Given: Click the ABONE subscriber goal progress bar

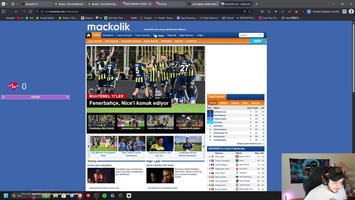Looking at the screenshot, I should [x=35, y=97].
